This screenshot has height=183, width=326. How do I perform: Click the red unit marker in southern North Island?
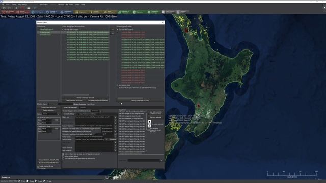coord(198,106)
